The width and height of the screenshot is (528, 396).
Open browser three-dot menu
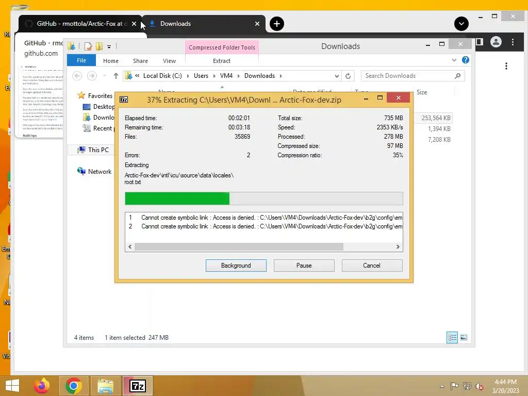(513, 42)
